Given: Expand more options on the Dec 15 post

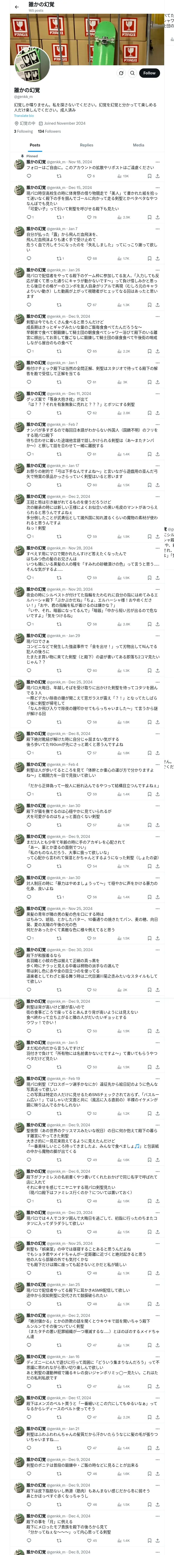Looking at the screenshot, I should click(x=157, y=188).
